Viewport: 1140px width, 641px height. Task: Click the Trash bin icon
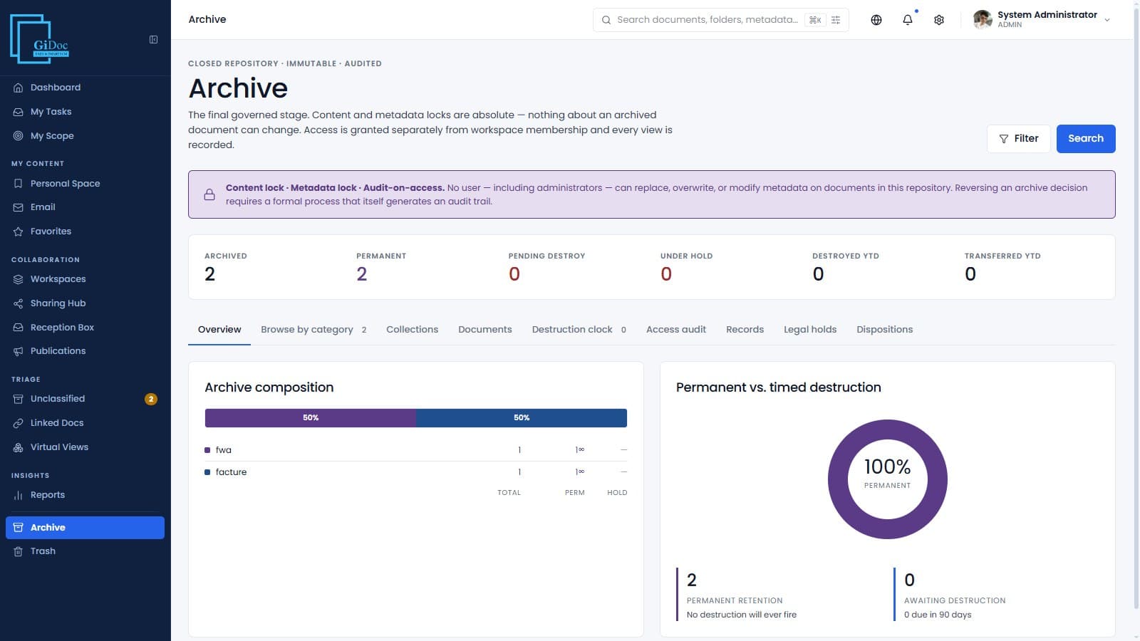(19, 551)
